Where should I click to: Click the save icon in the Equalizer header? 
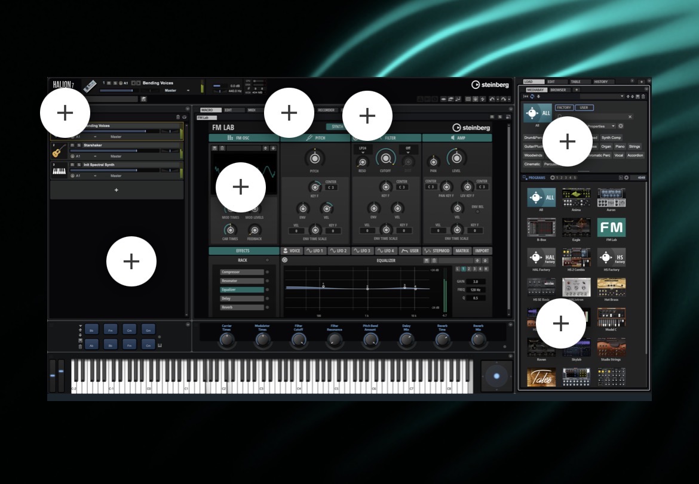426,260
